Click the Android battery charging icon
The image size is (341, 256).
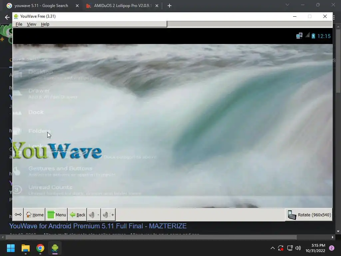(313, 36)
